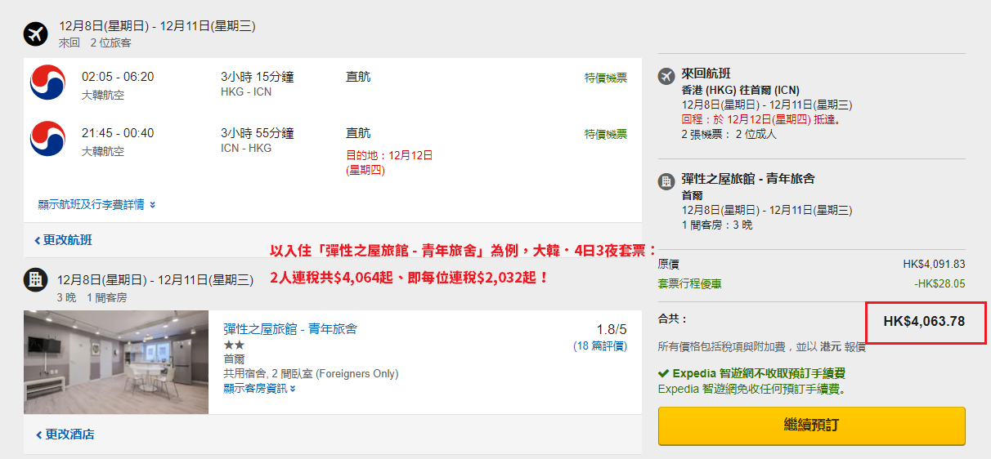Click the Korean Air logo for the 02:05 flight
The image size is (991, 459).
click(x=47, y=82)
